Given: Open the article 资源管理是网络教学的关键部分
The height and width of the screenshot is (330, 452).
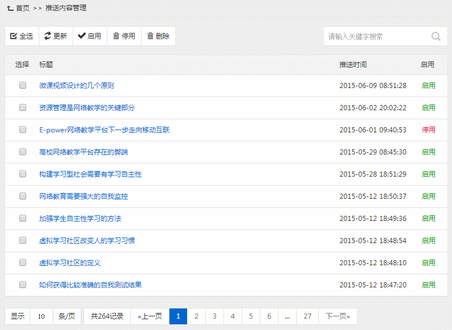Looking at the screenshot, I should [87, 108].
